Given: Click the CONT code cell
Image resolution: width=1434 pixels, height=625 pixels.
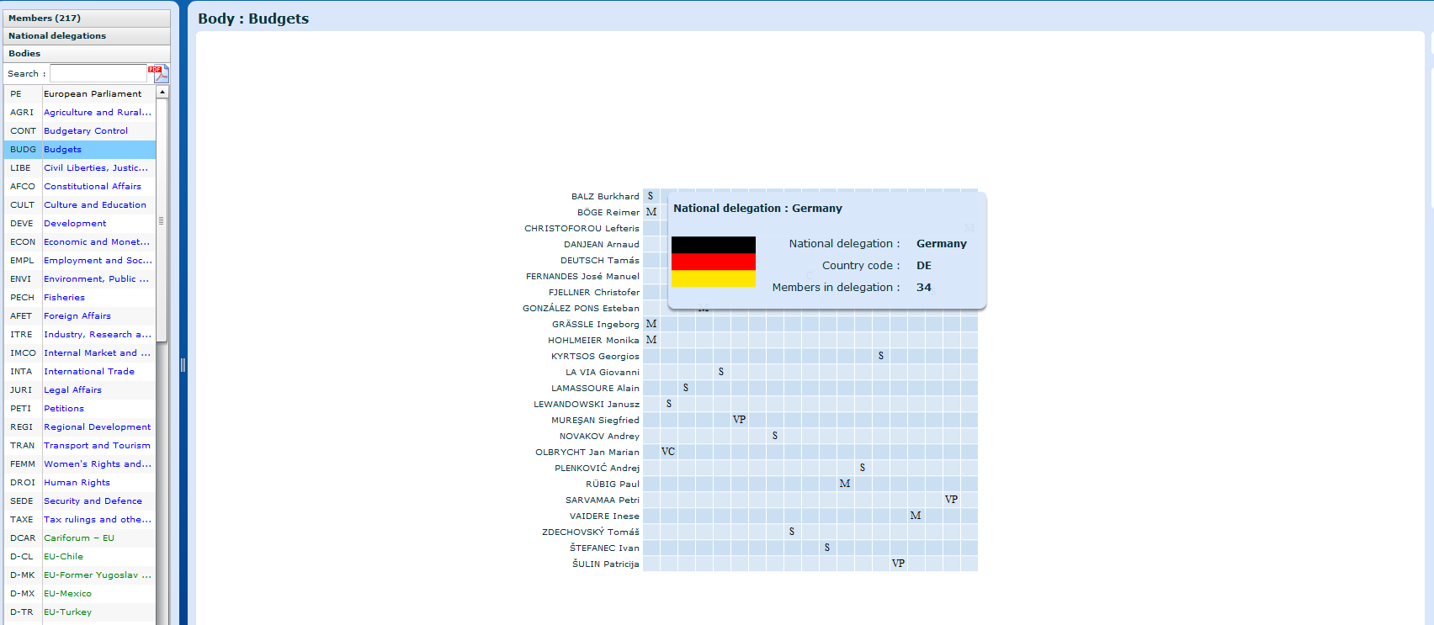Looking at the screenshot, I should [23, 130].
